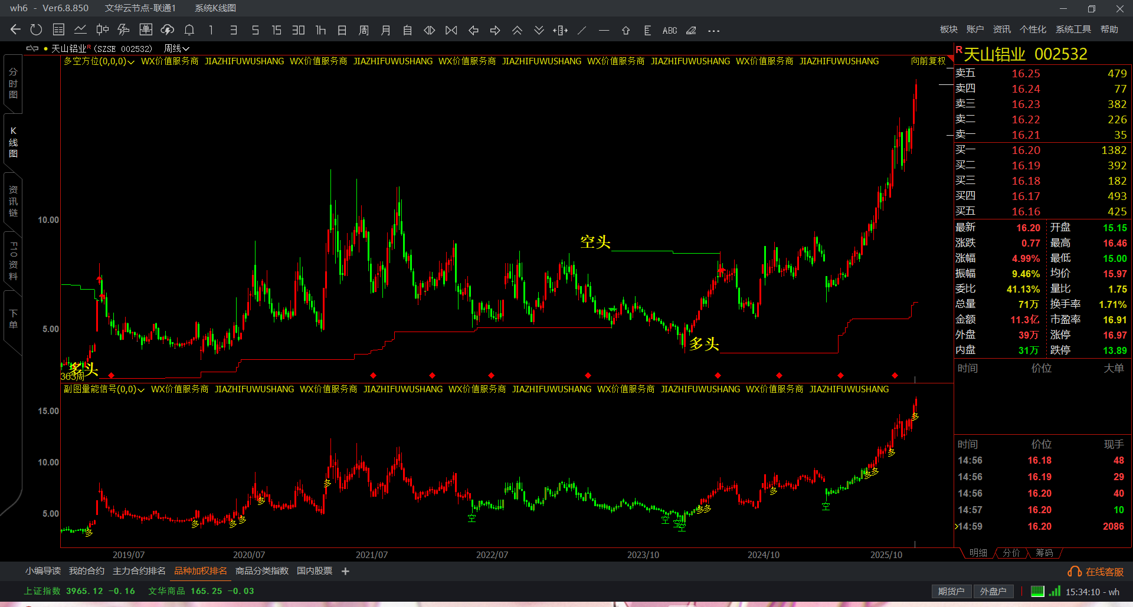Viewport: 1133px width, 607px height.
Task: Open the alert bell icon
Action: pyautogui.click(x=189, y=30)
